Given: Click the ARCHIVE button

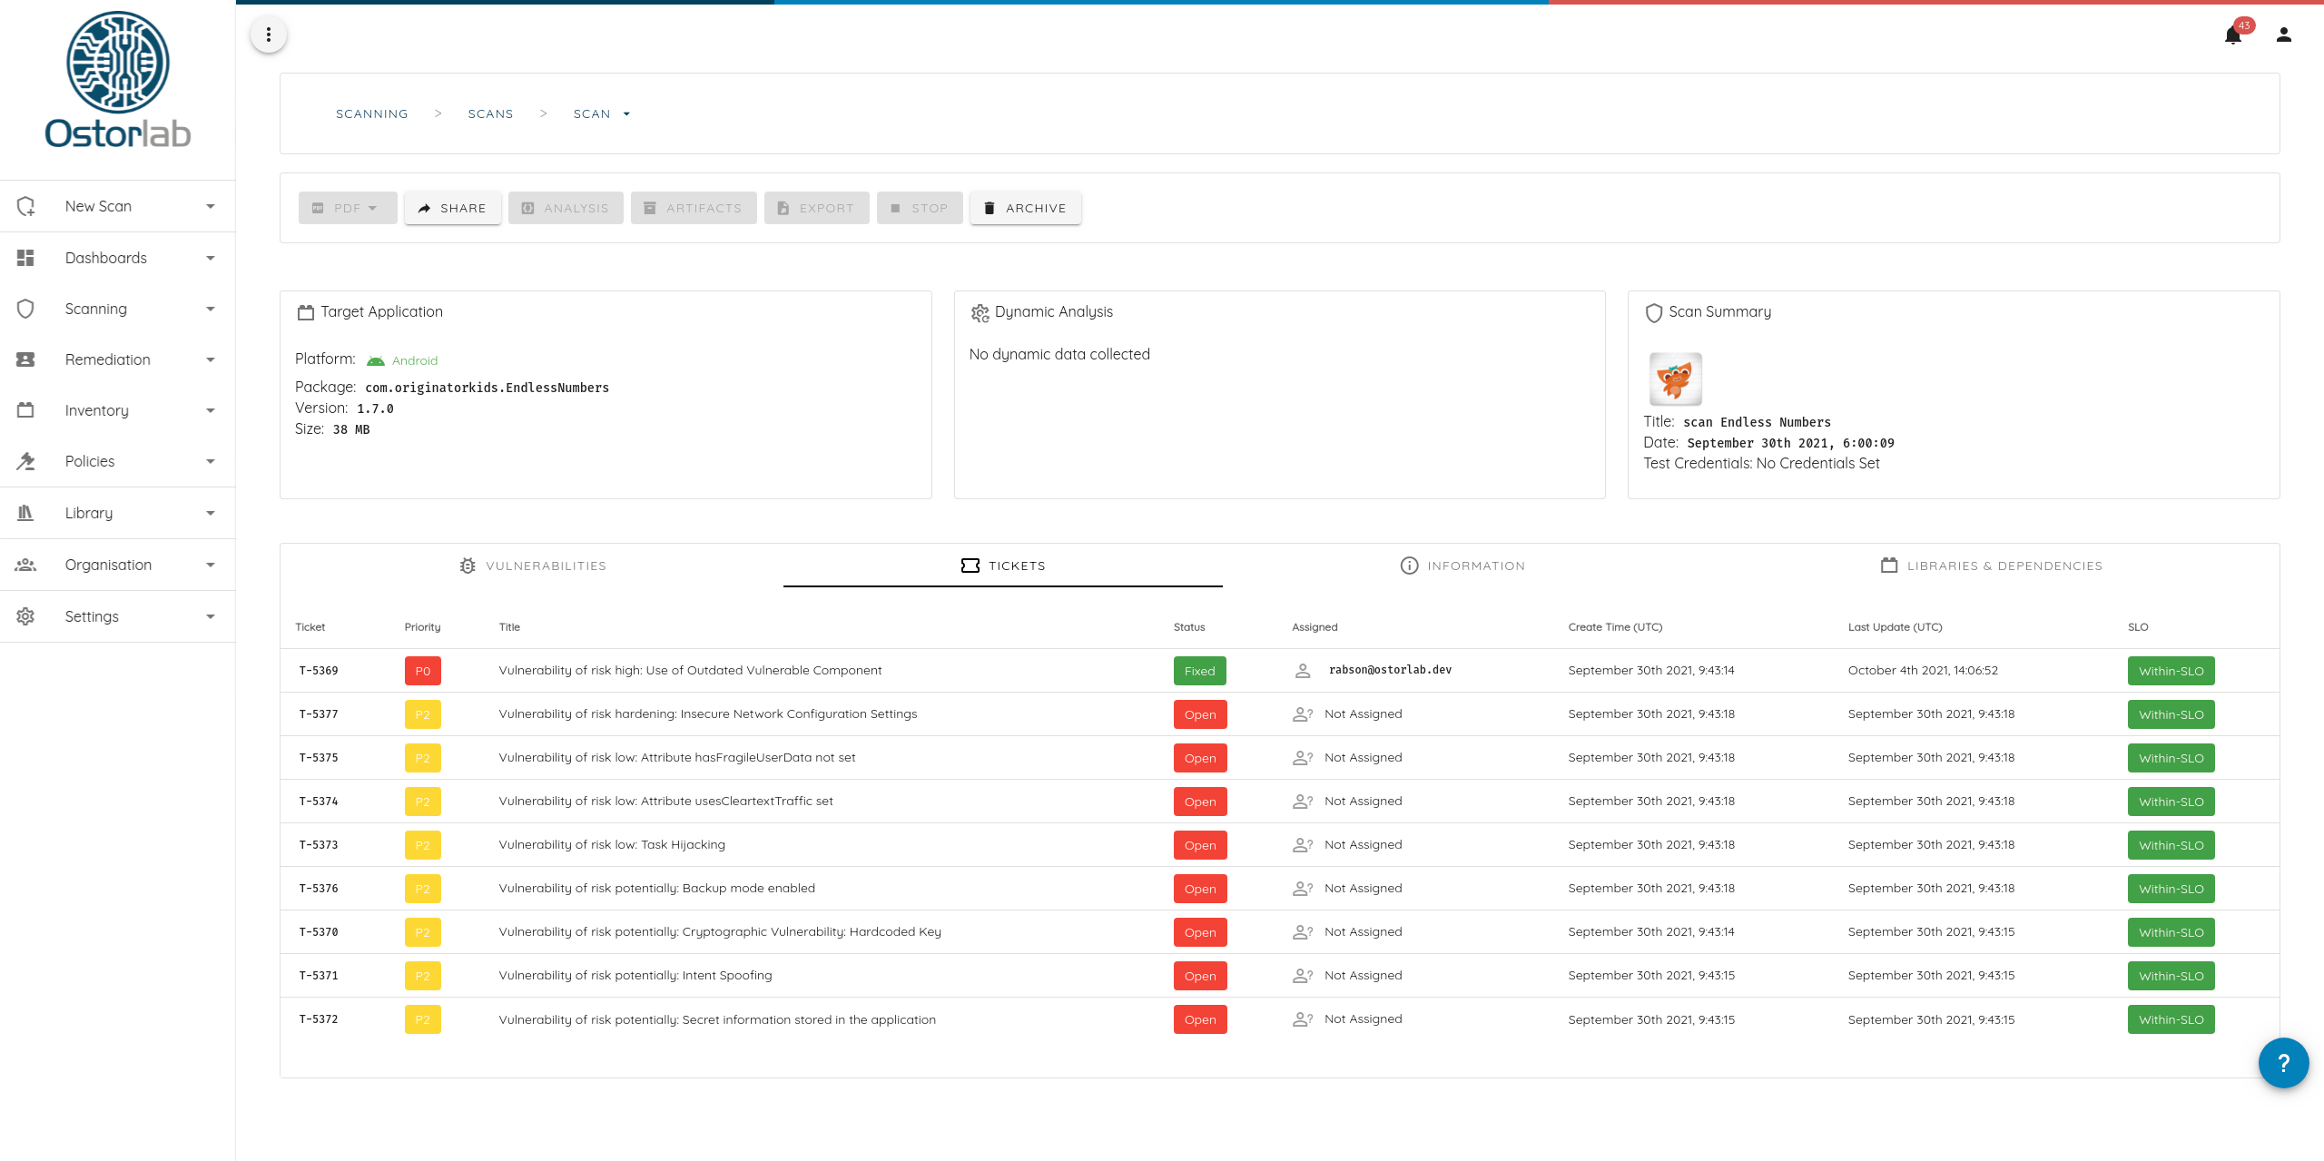Looking at the screenshot, I should [x=1026, y=208].
